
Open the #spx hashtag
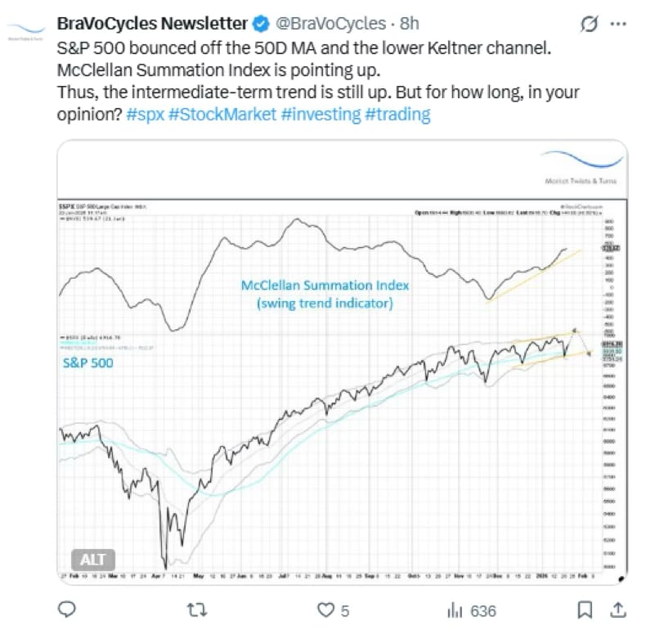coord(146,115)
